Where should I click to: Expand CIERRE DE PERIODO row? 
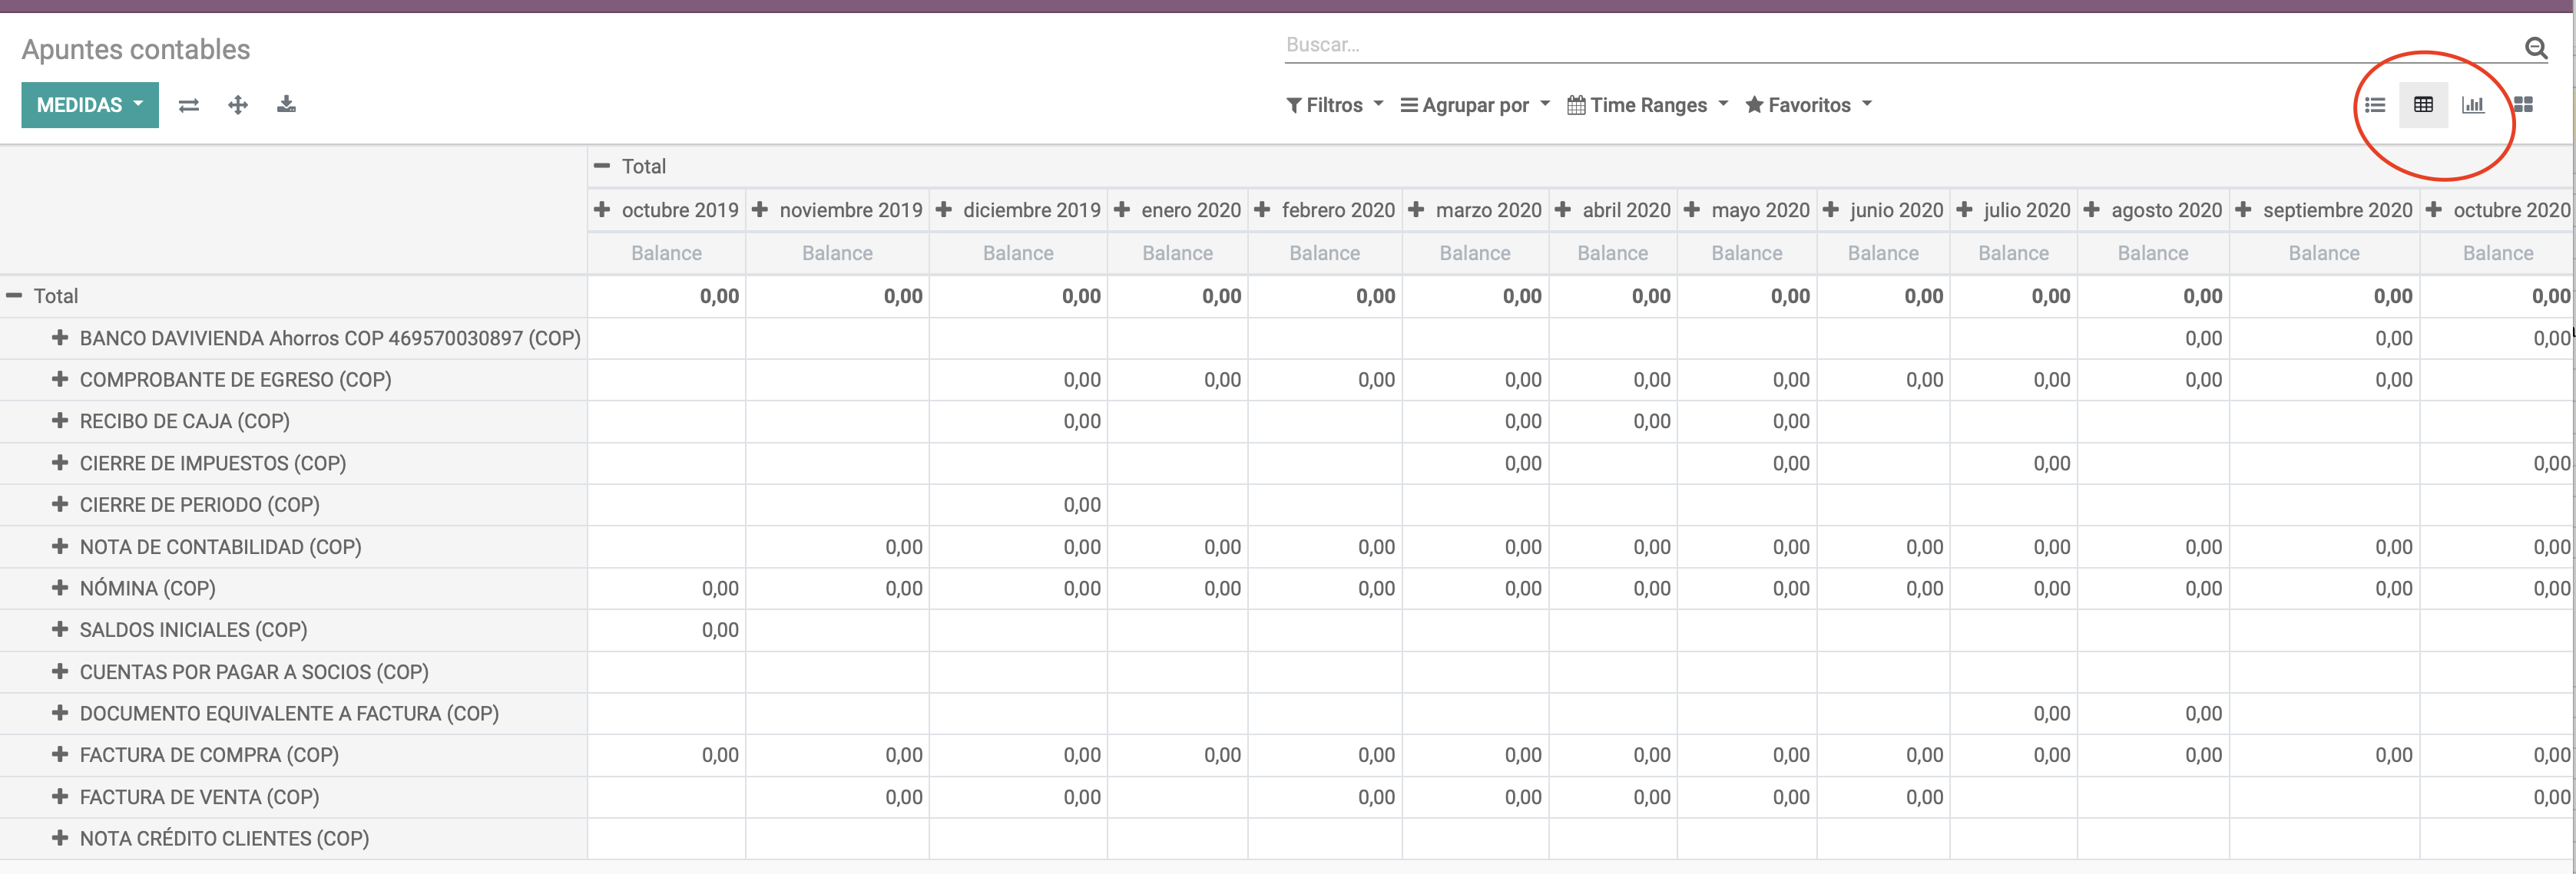(x=60, y=504)
